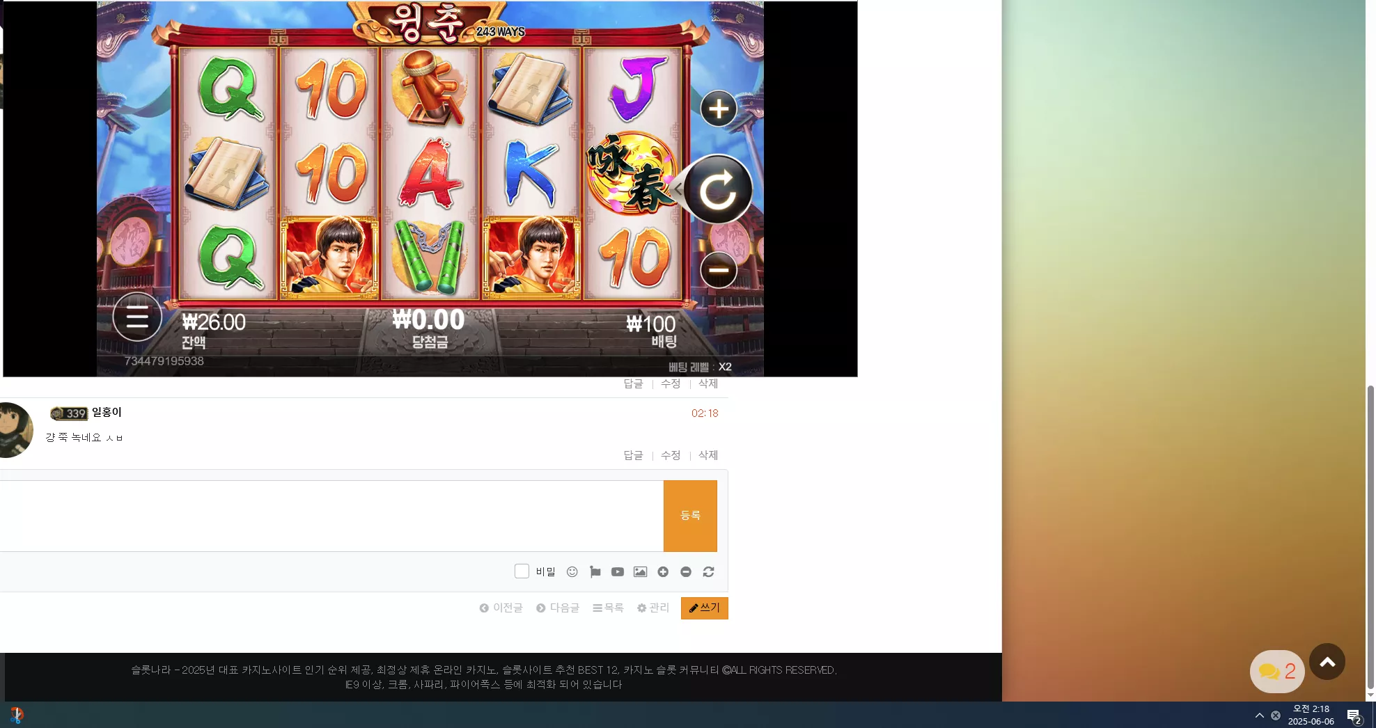Open the taskbar clock showing 오전 2:18
Viewport: 1376px width, 728px height.
pos(1311,715)
